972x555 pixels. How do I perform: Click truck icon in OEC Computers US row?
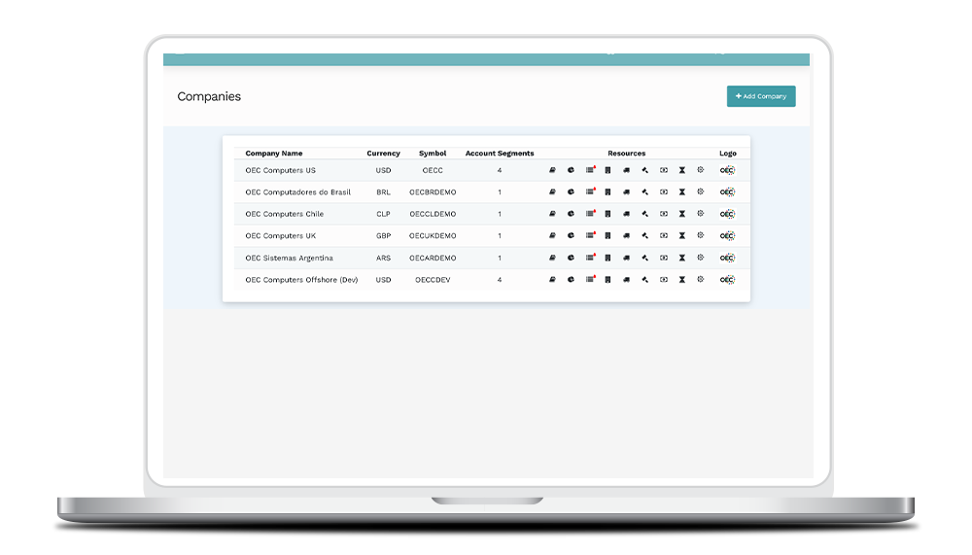pos(626,170)
